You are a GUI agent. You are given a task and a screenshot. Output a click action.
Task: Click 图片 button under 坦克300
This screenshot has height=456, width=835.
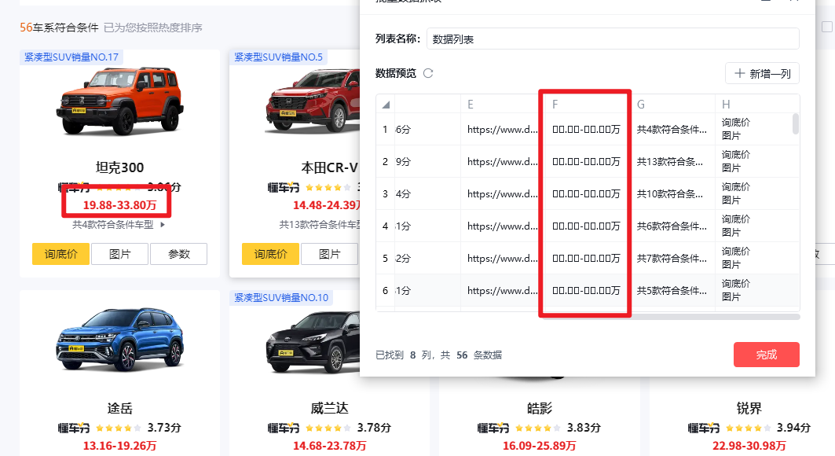[x=120, y=254]
